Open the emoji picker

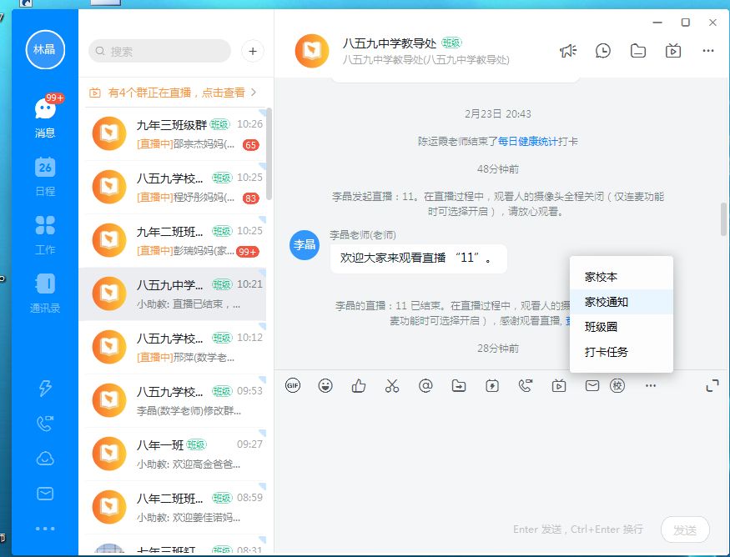pos(325,385)
